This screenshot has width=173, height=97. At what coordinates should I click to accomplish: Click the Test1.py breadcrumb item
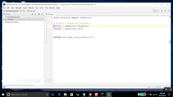[31, 11]
